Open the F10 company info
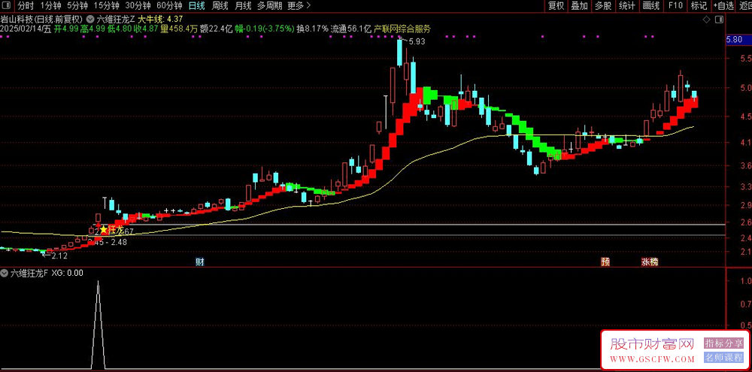 coord(675,6)
